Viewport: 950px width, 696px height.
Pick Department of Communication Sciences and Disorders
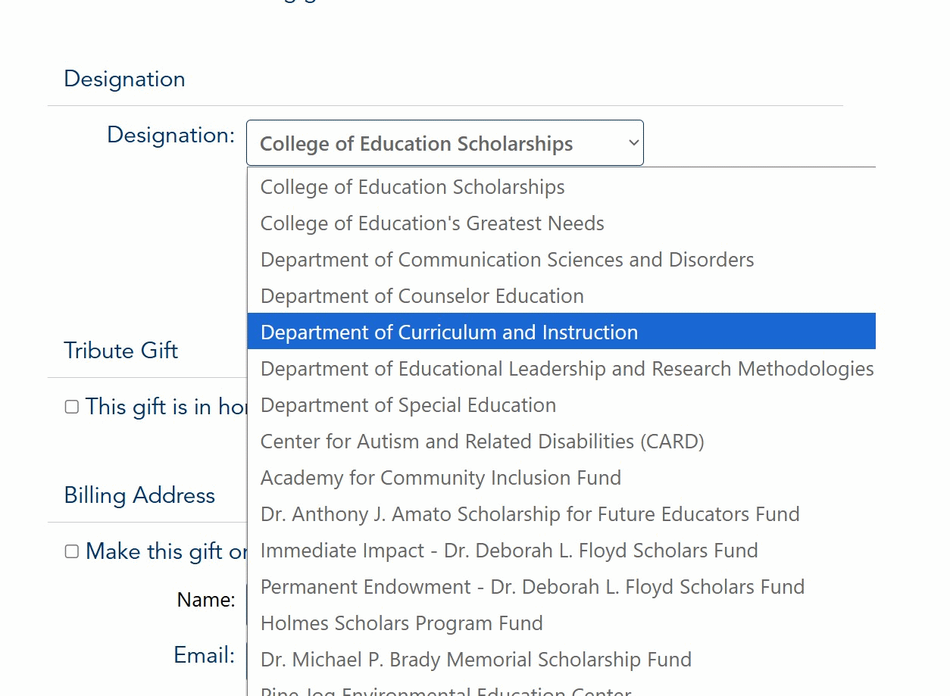[507, 259]
